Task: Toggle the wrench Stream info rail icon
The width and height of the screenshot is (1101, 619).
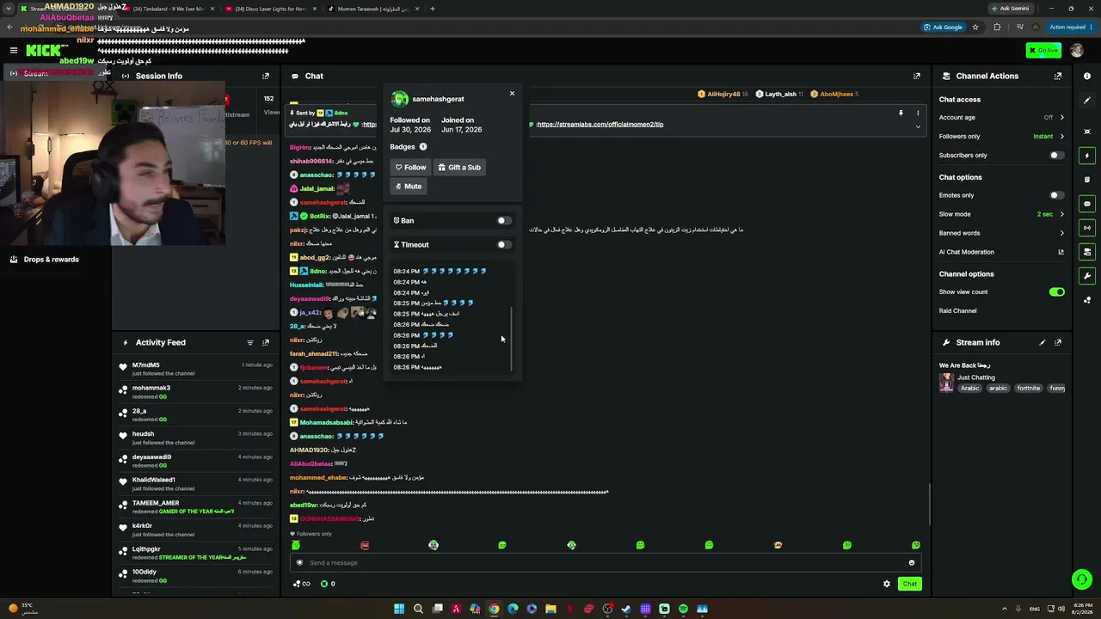Action: tap(1087, 276)
